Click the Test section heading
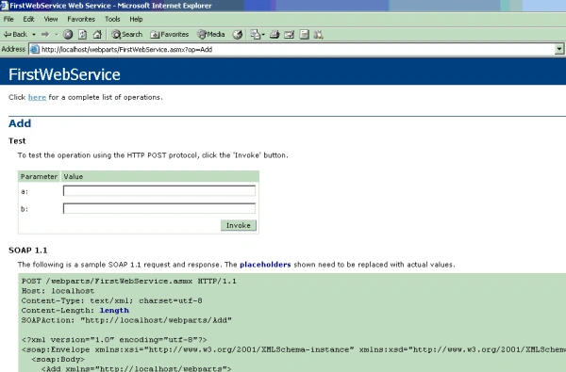The height and width of the screenshot is (372, 566). [x=17, y=141]
